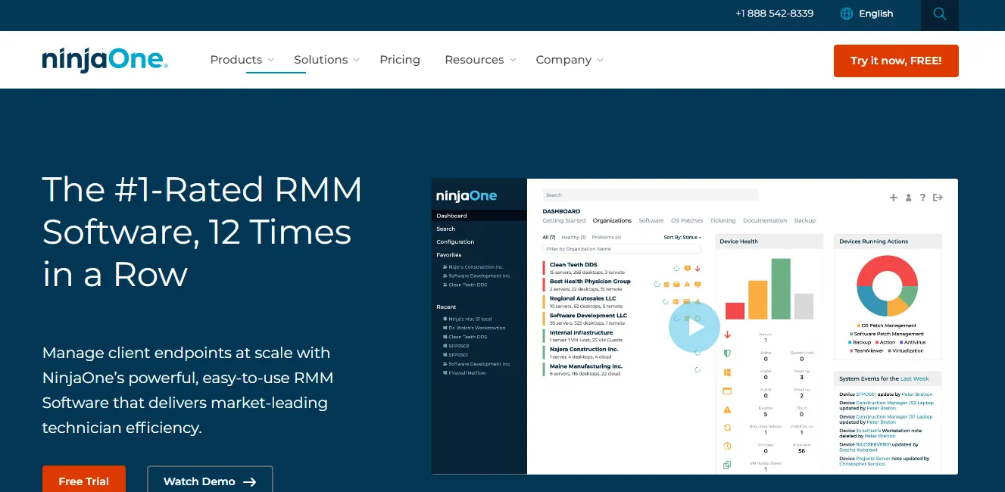Open the Backup dashboard tab
The image size is (1005, 492).
805,220
